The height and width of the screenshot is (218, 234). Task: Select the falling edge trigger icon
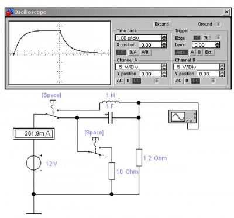click(206, 37)
